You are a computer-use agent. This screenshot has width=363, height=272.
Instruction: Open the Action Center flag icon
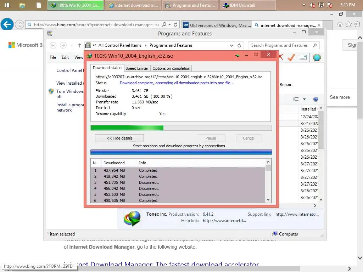coord(330,5)
